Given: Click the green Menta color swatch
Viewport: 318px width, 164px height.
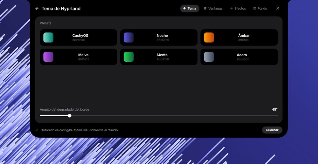Looking at the screenshot, I should coord(128,57).
